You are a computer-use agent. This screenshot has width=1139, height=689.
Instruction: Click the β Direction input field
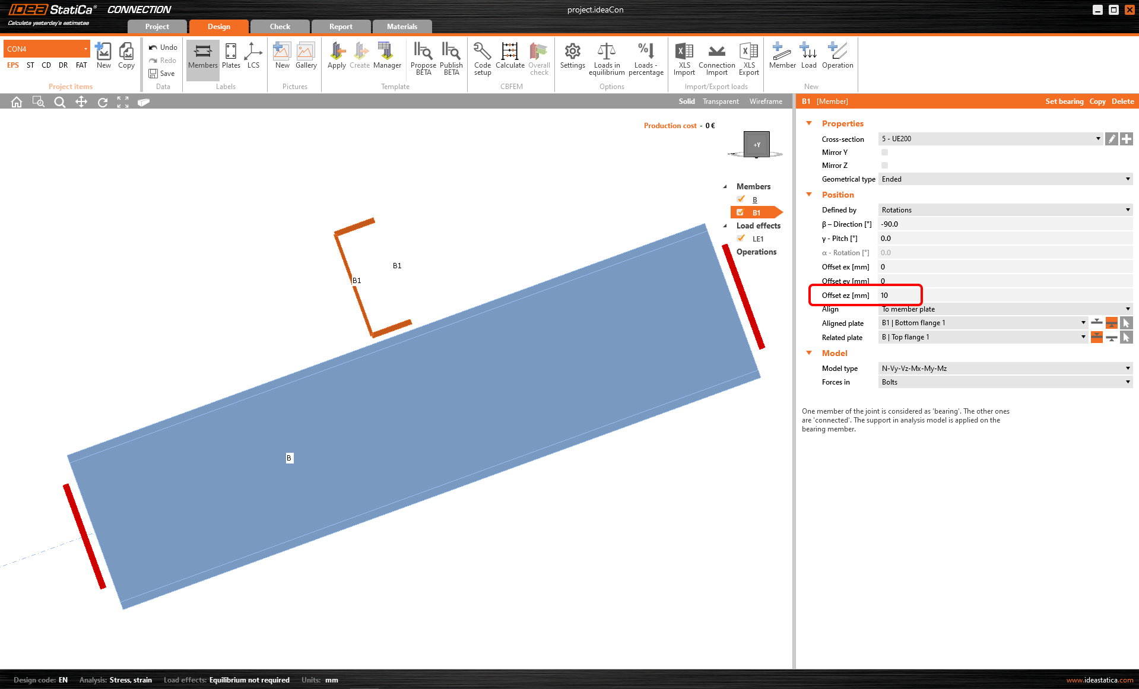(x=1005, y=224)
